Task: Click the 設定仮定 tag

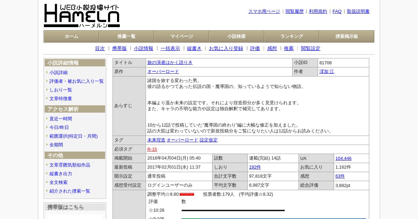Action: tap(209, 140)
